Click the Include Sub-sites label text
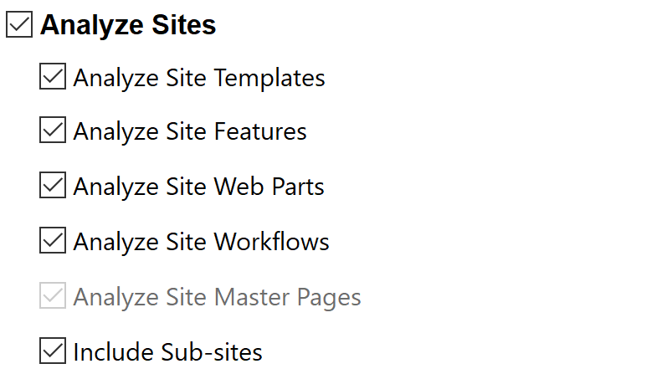This screenshot has height=374, width=667. [x=168, y=351]
